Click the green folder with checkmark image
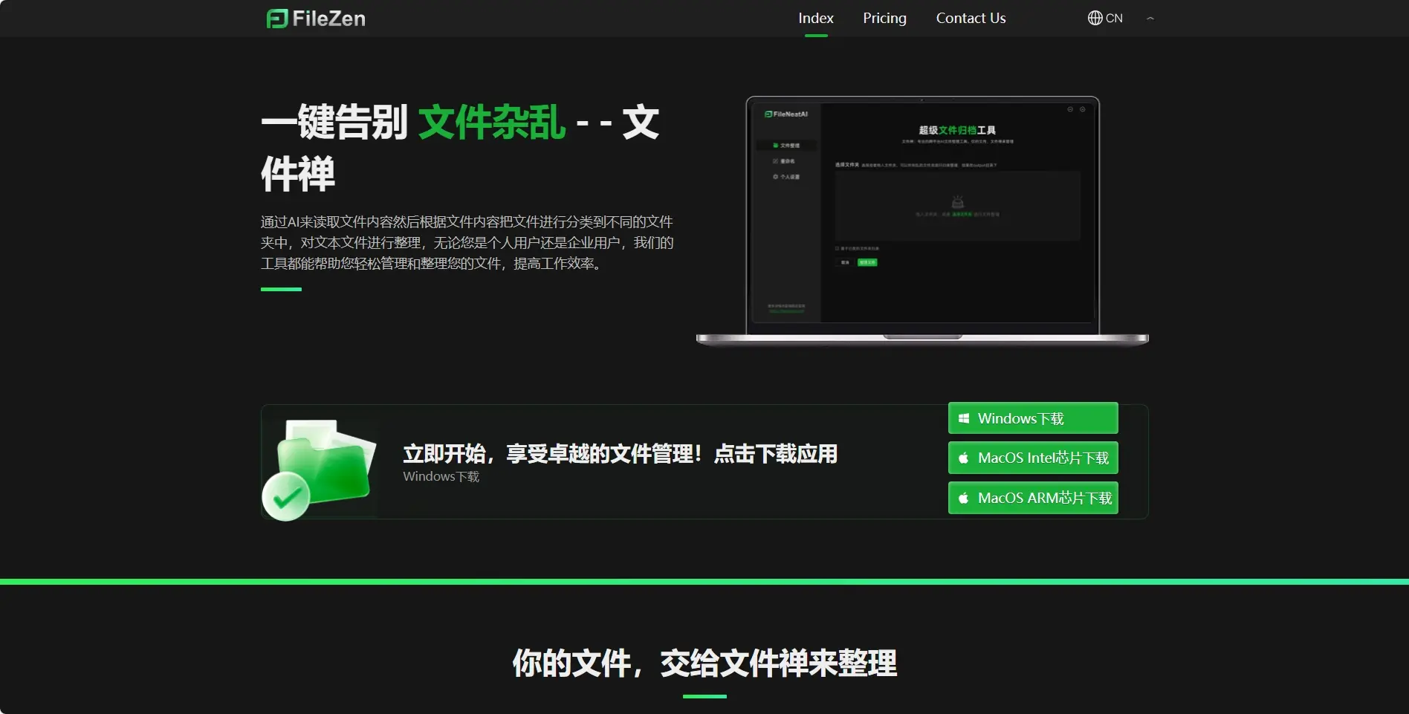The image size is (1409, 714). [x=320, y=467]
